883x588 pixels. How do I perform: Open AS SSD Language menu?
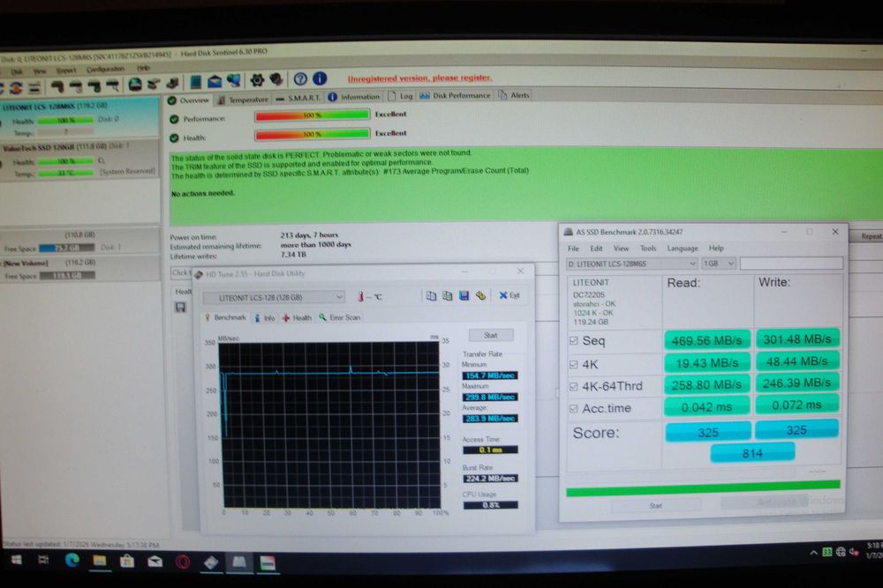coord(683,248)
